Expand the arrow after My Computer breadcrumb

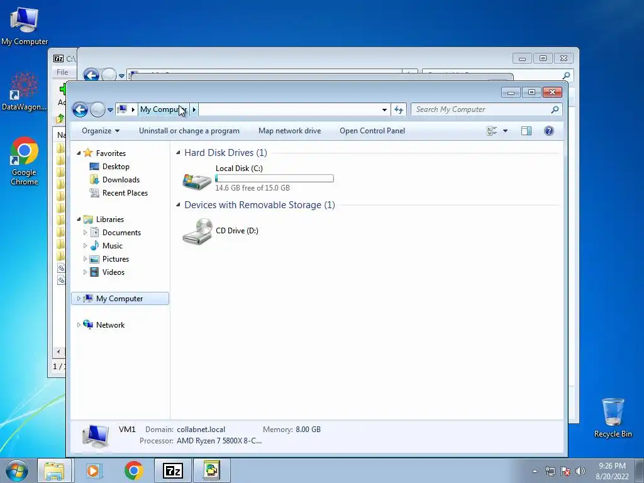[194, 109]
